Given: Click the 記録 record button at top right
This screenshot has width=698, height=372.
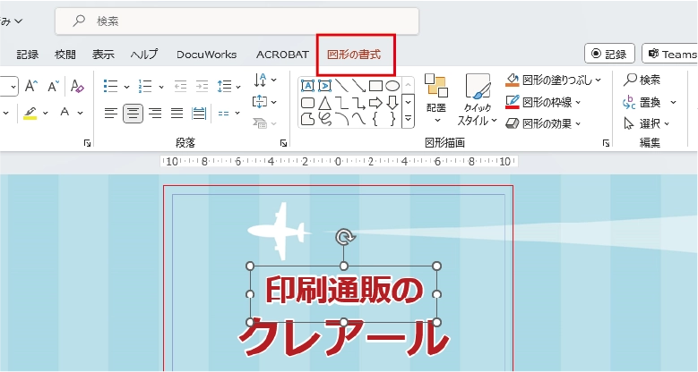Looking at the screenshot, I should 609,54.
